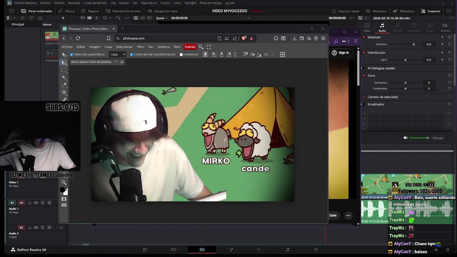Screen dimensions: 457x257
Task: Click the download layer icon in Photopea options
Action: (205, 54)
